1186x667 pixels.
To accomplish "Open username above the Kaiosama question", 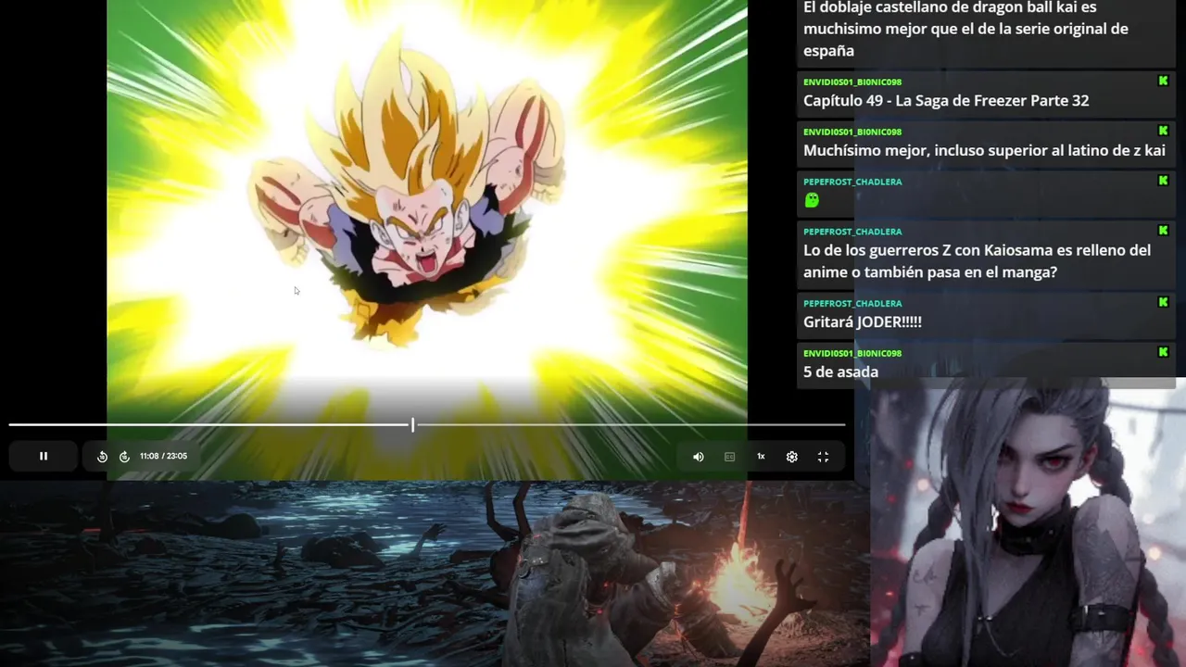I will click(x=852, y=232).
